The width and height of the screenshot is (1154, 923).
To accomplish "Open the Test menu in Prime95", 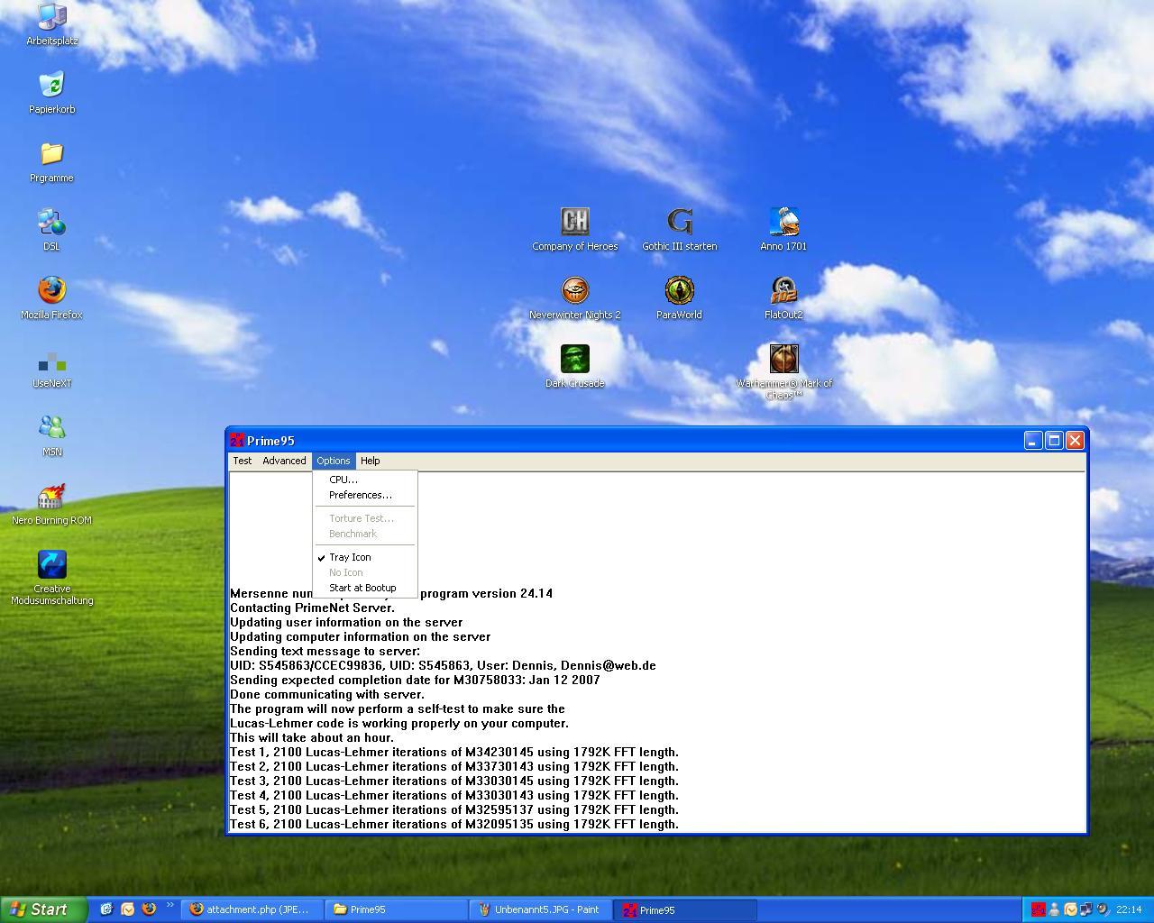I will tap(243, 461).
